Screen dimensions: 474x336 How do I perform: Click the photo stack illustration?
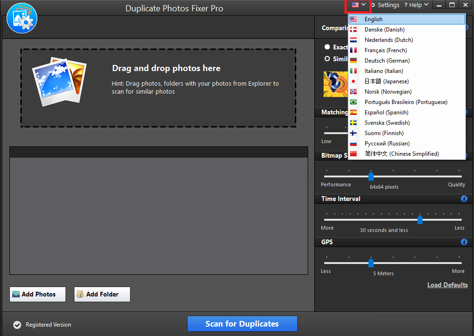point(59,82)
